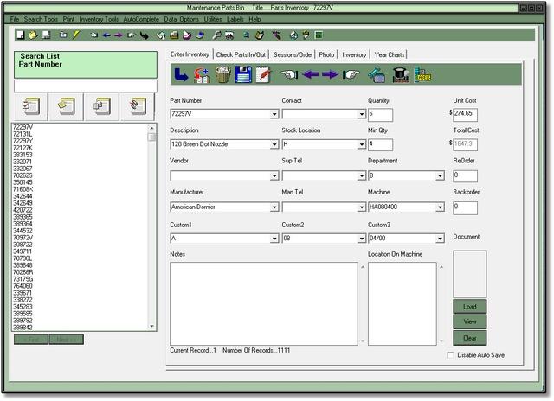Viewport: 554px width, 401px height.
Task: Select part 72131L in the list
Action: [x=23, y=134]
